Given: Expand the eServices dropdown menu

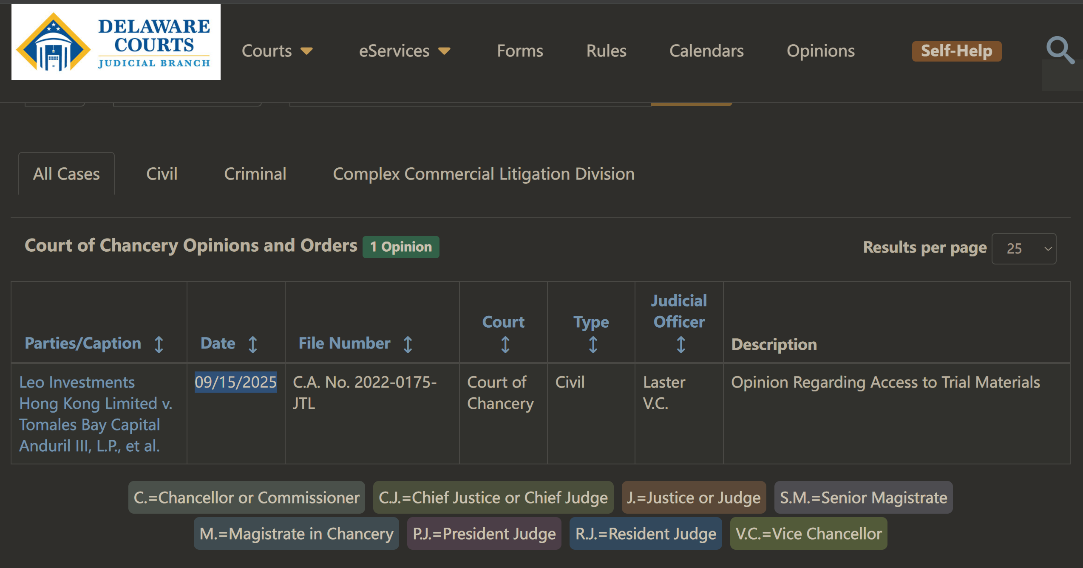Looking at the screenshot, I should [x=404, y=51].
